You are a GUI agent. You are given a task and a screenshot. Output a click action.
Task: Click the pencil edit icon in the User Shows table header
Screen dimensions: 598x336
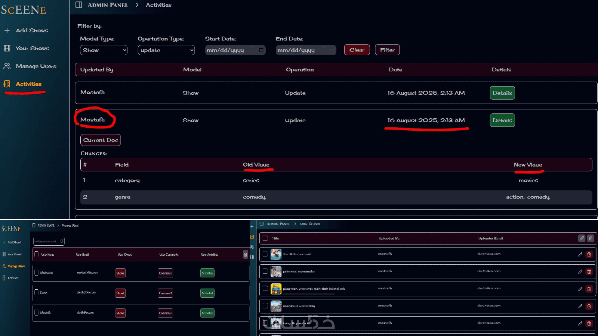click(582, 238)
